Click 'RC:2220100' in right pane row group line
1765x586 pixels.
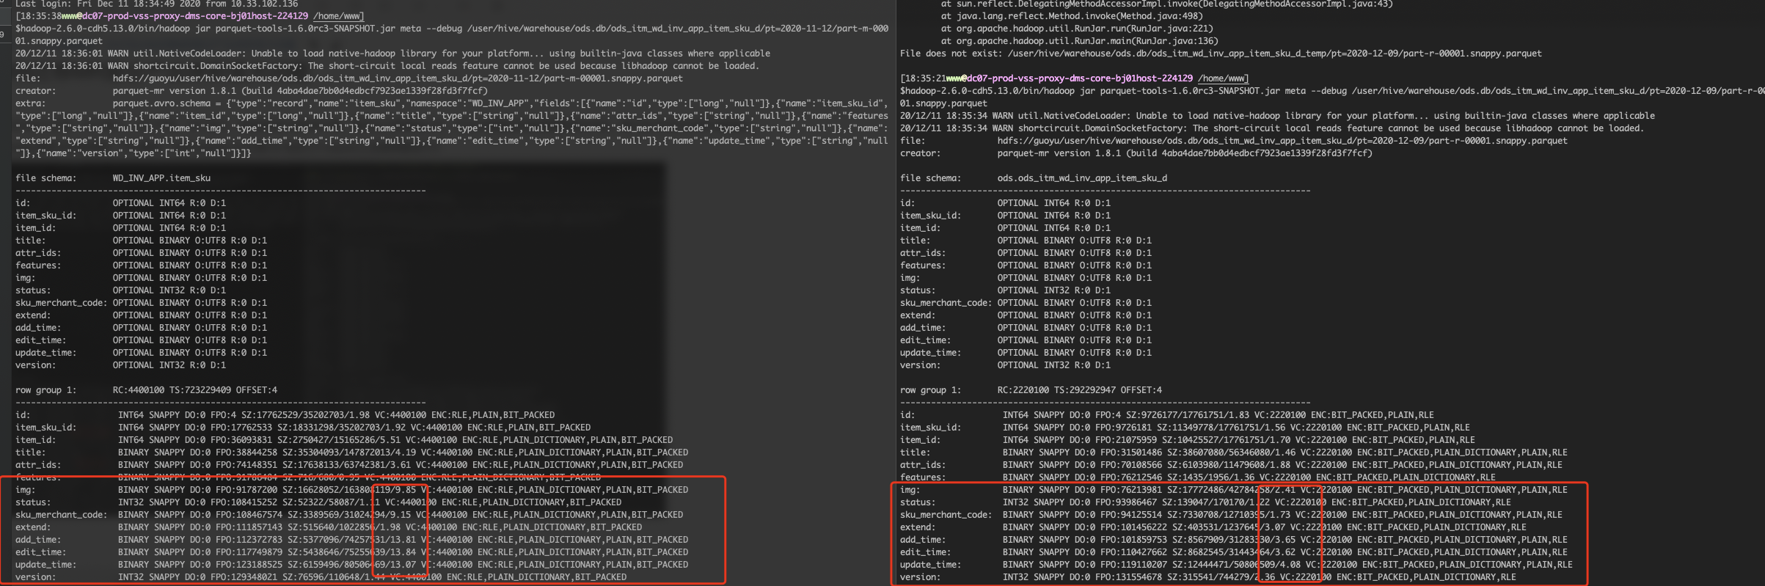click(x=1023, y=390)
